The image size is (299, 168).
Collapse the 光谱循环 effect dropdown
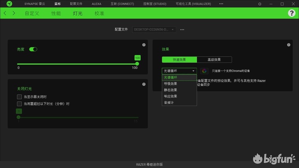click(179, 71)
